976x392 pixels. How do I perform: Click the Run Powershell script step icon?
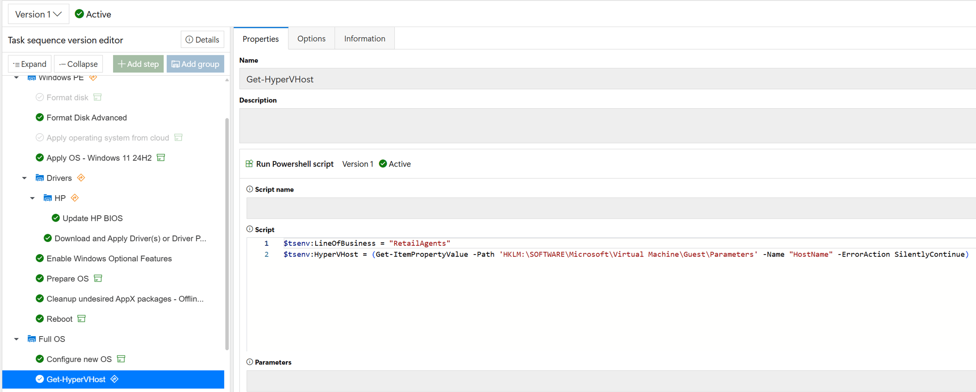pos(250,164)
